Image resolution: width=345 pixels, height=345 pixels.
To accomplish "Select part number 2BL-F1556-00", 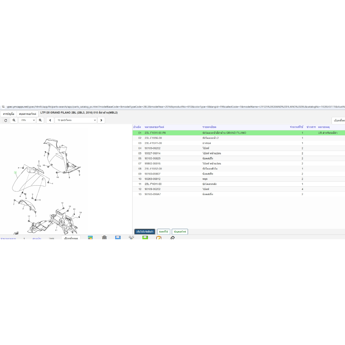I will tap(153, 138).
